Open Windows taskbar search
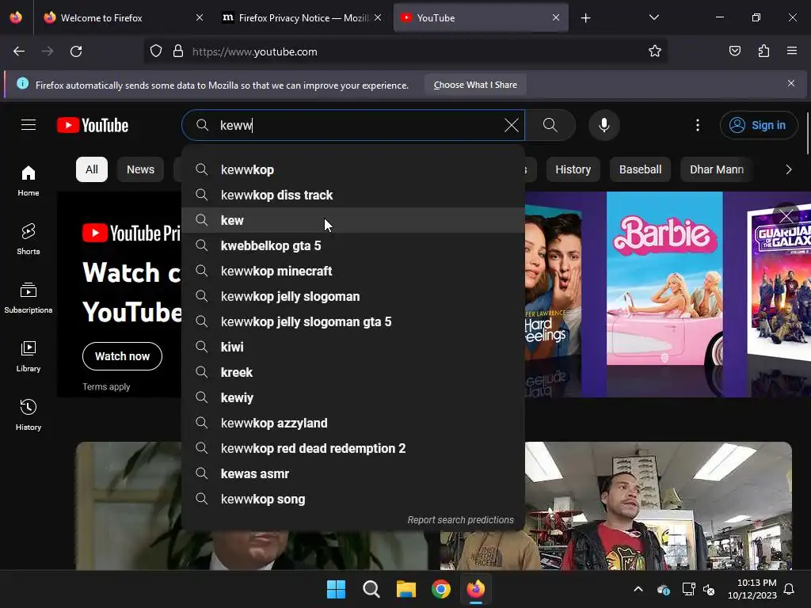Viewport: 811px width, 608px height. [x=371, y=589]
